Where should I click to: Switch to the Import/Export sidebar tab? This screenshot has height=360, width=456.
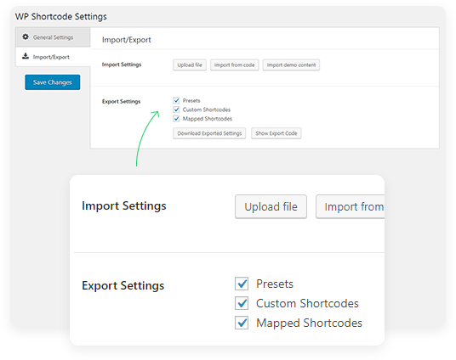click(x=53, y=57)
